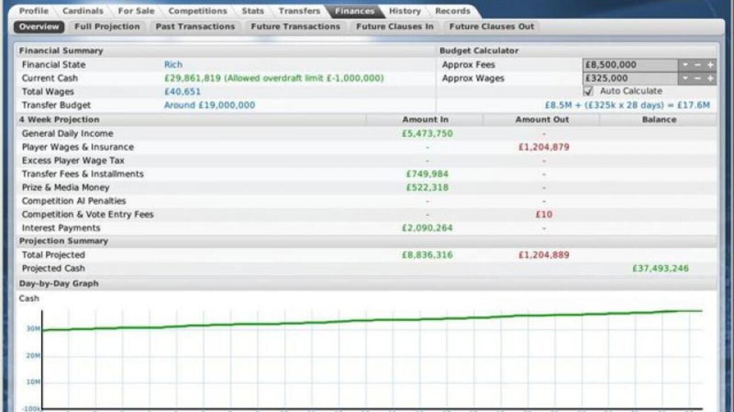Decrease Approx Wages with the minus icon
The height and width of the screenshot is (412, 734).
pos(698,78)
